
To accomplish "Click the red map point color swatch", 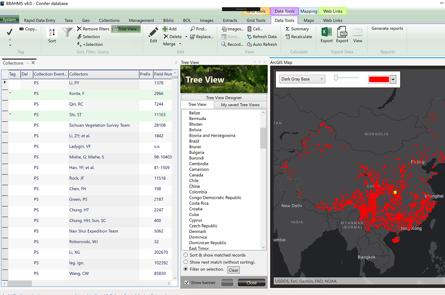I will pyautogui.click(x=379, y=80).
